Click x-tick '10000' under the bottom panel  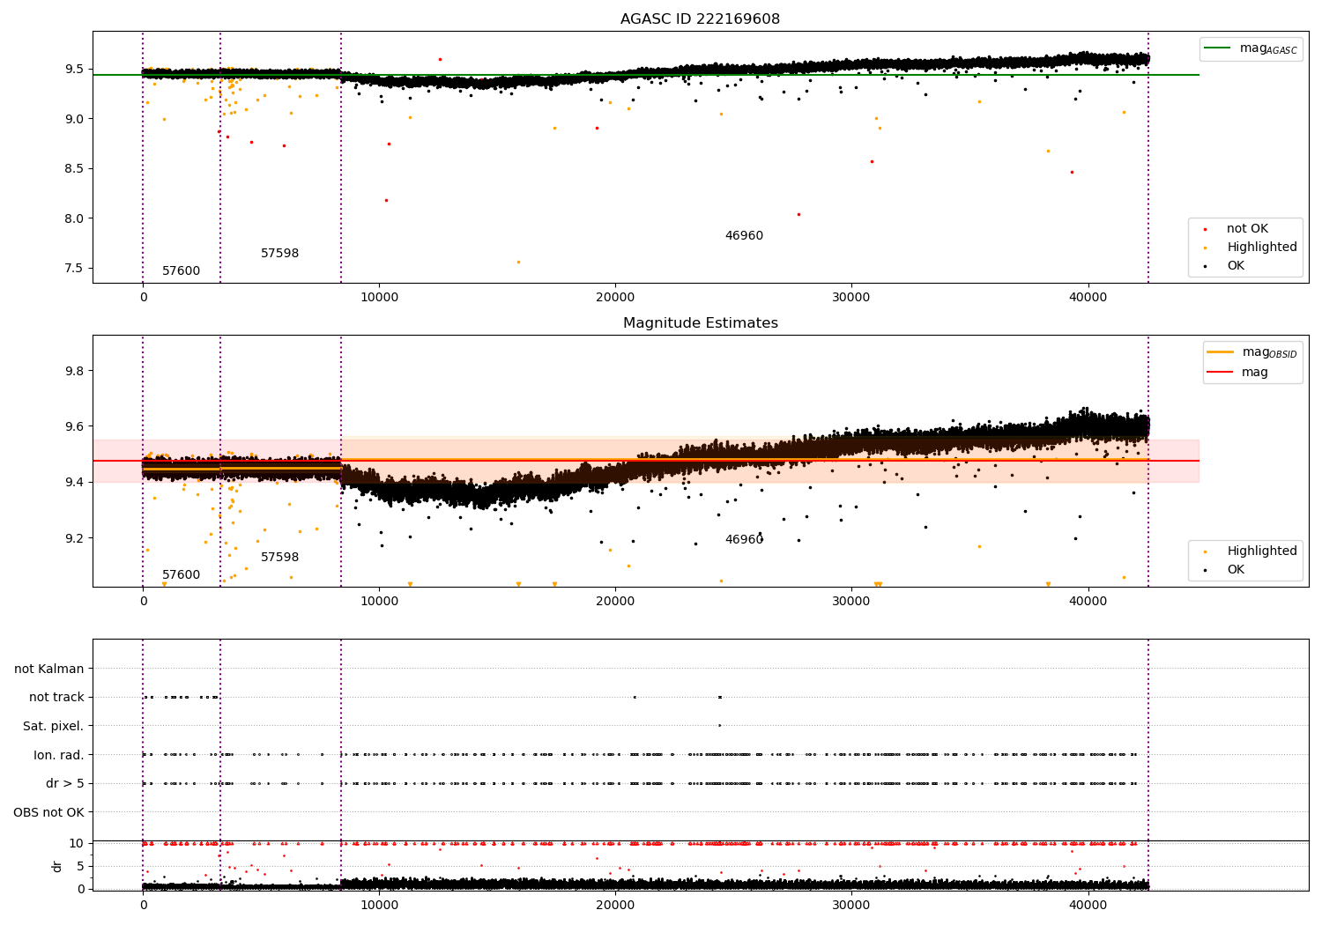[x=379, y=906]
